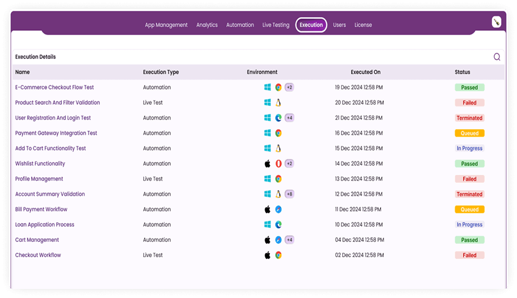
Task: Click the Opera icon in the Wishlist Functionality row
Action: (278, 164)
